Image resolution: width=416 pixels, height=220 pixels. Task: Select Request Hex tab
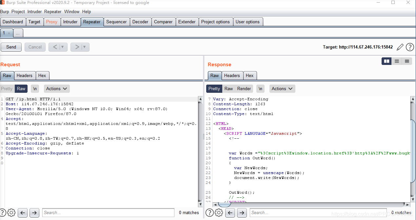click(x=42, y=75)
